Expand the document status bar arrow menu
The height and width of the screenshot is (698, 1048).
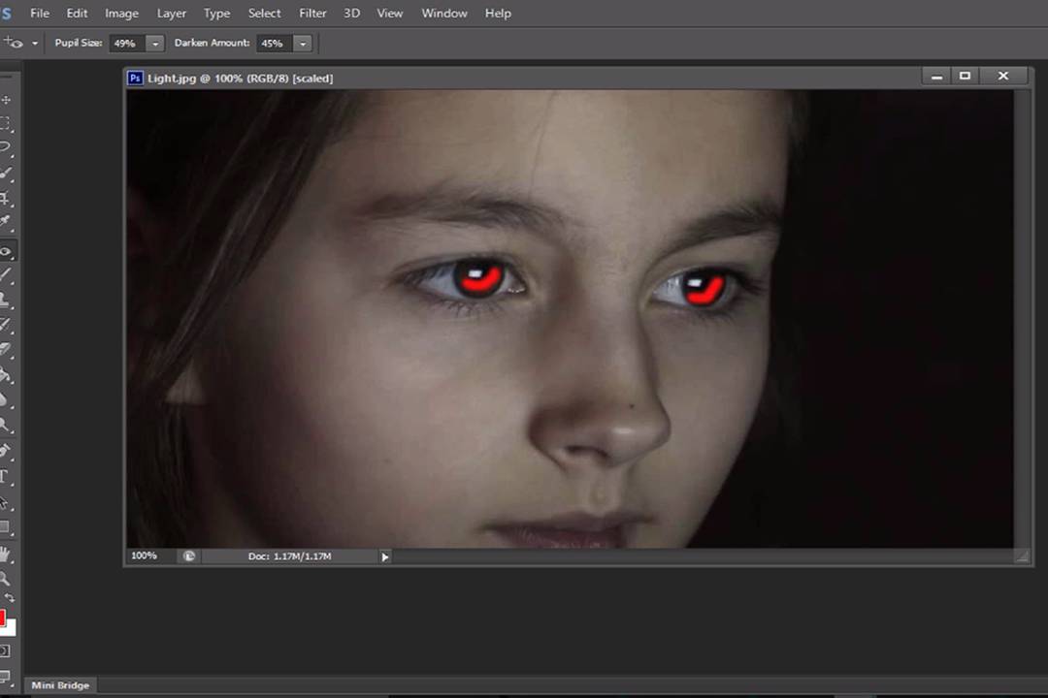(x=385, y=556)
